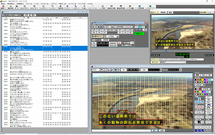Jump to start with rewind-to-beginning button
Image resolution: width=215 pixels, height=135 pixels.
[x=93, y=27]
